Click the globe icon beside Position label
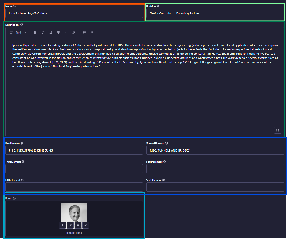Viewport: 287px width, 239px height. pyautogui.click(x=158, y=6)
